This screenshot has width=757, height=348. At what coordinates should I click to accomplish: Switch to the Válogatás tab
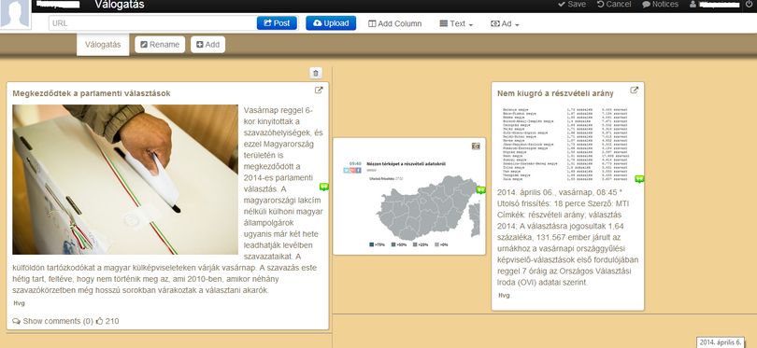click(x=103, y=45)
